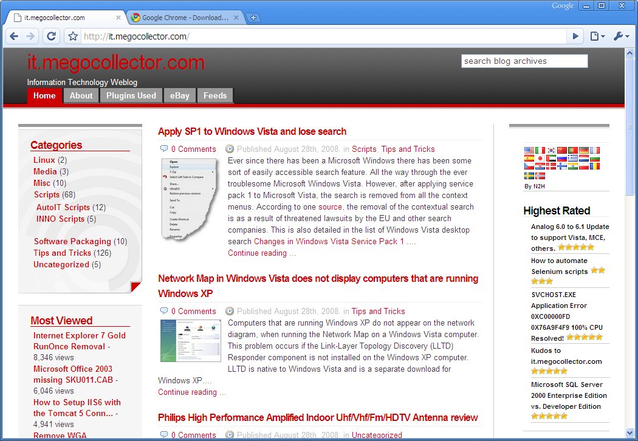Open the Apply SP1 to Windows Vista post title
Viewport: 638px width, 441px height.
pos(252,131)
